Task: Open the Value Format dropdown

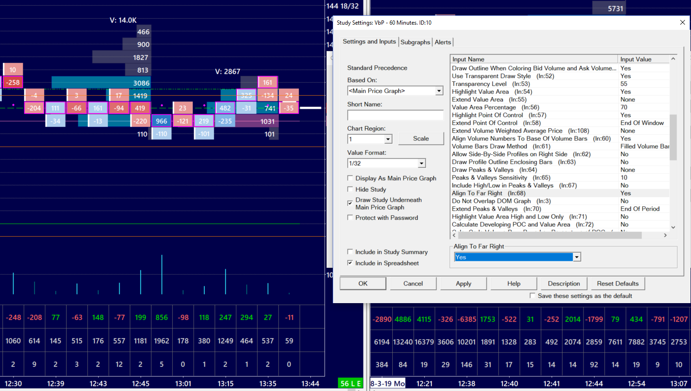Action: click(422, 163)
